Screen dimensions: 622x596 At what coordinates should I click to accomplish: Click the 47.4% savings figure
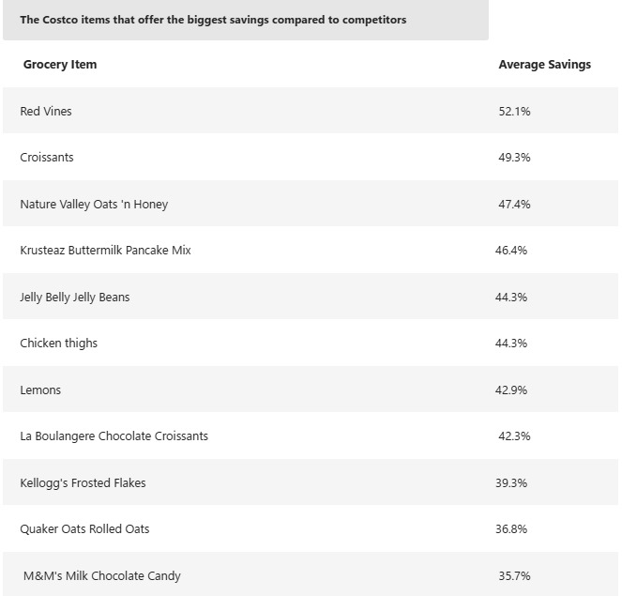(x=514, y=204)
